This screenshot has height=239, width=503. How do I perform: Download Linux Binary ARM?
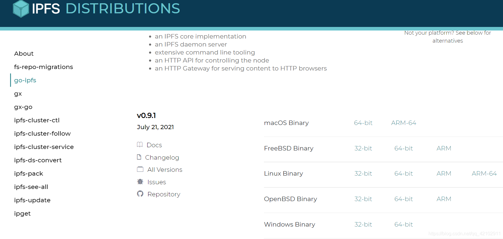pyautogui.click(x=444, y=174)
